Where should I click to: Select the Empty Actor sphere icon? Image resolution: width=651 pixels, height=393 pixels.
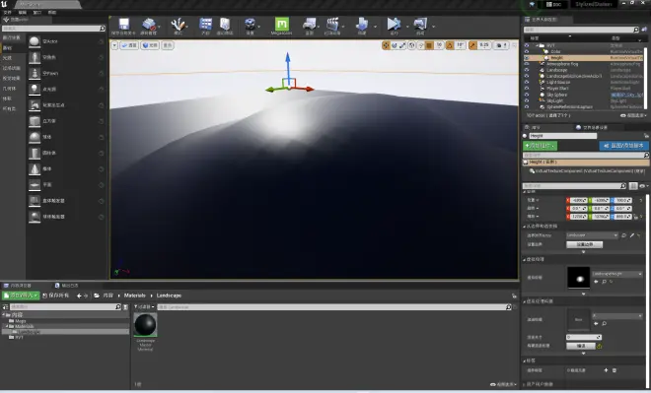(35, 41)
